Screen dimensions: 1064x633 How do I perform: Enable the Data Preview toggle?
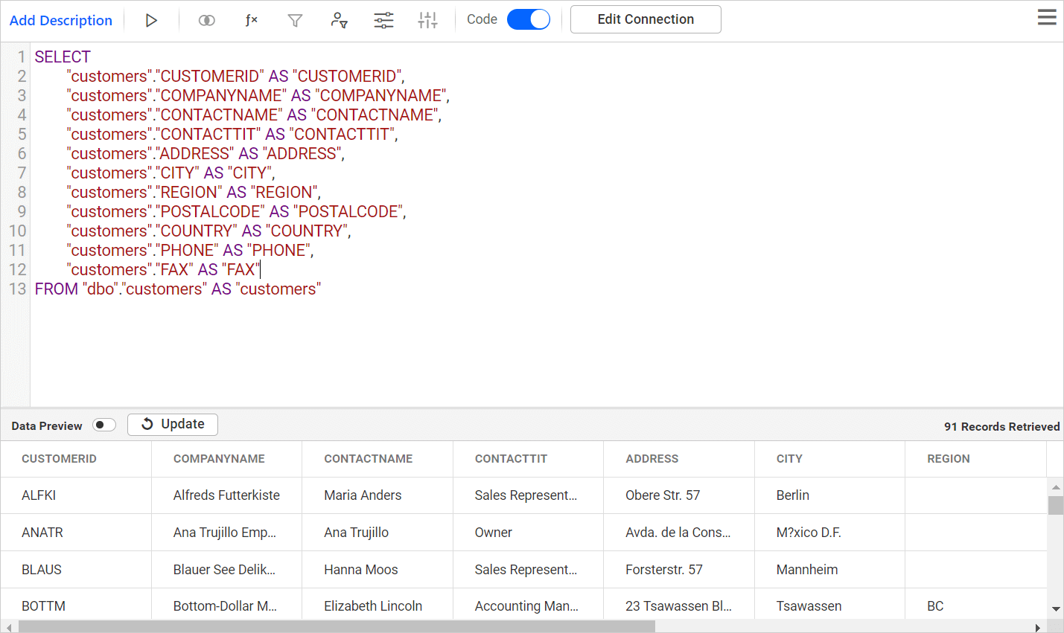(104, 425)
